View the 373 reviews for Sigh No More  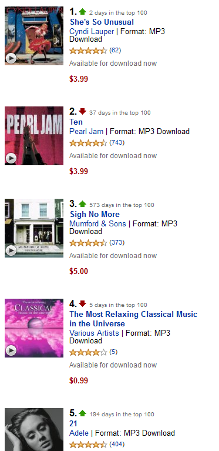pos(117,242)
